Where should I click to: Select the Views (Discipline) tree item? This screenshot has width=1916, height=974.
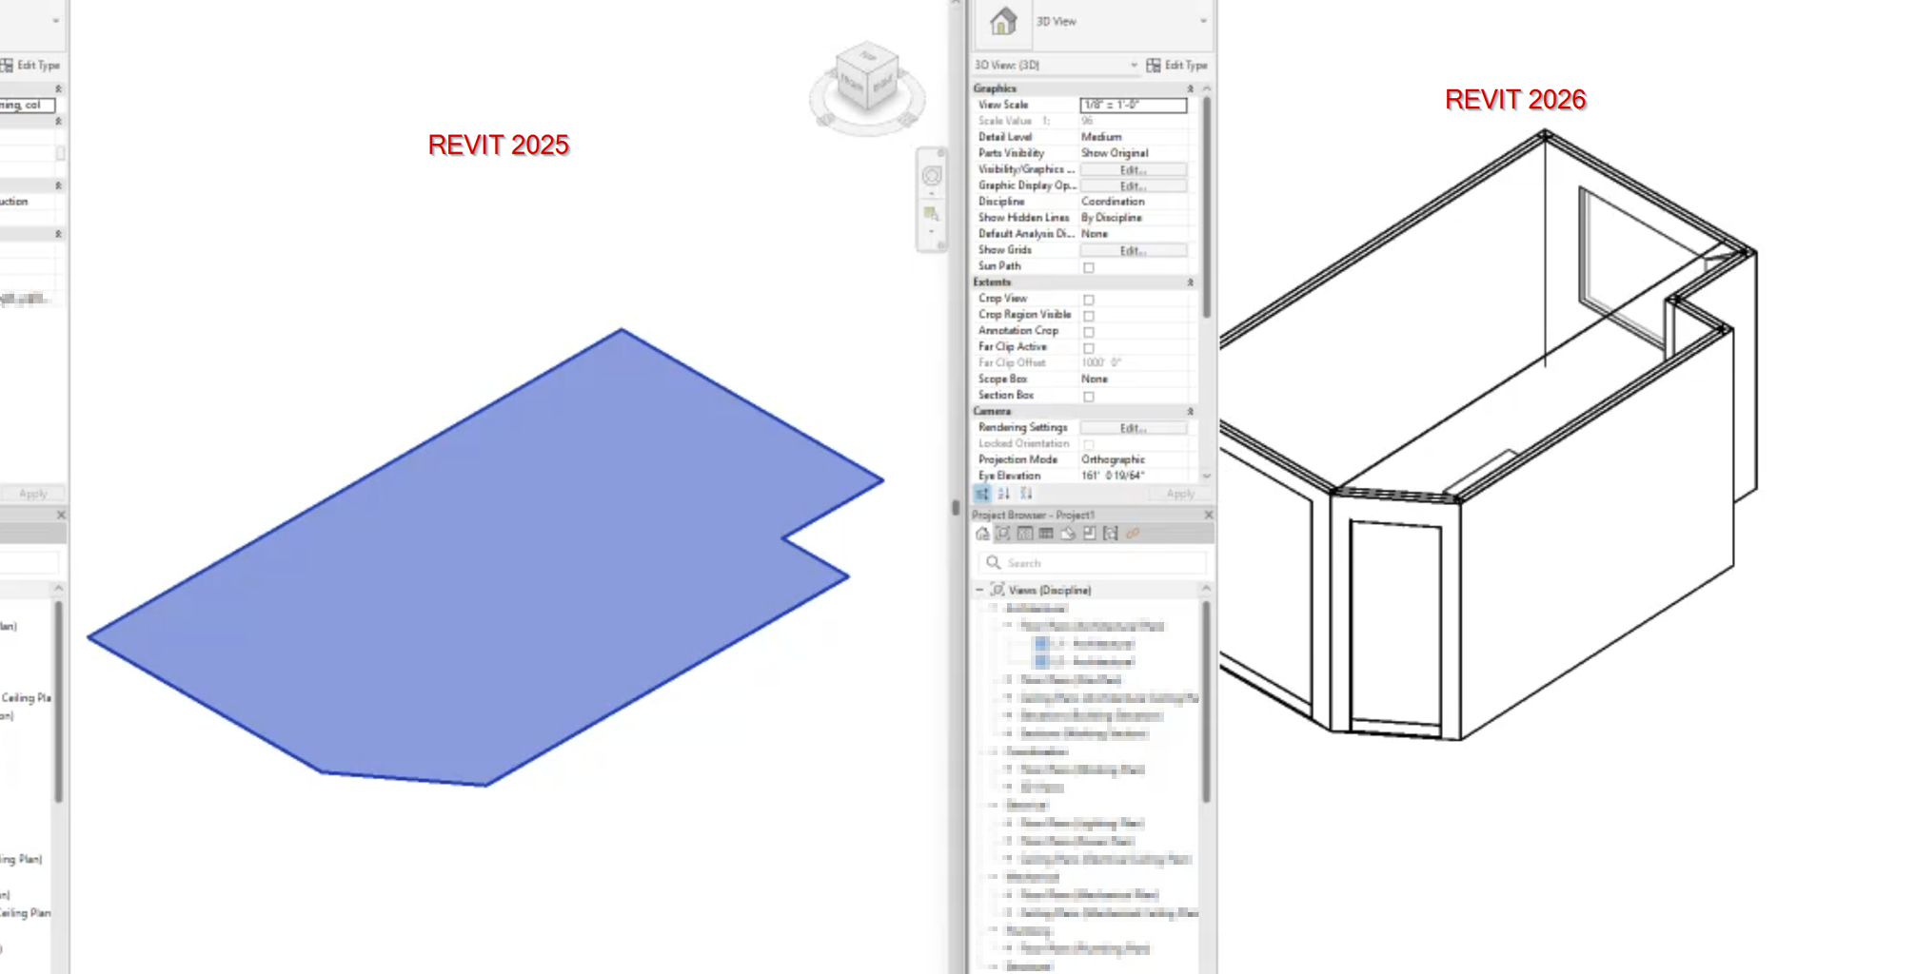(x=1050, y=590)
